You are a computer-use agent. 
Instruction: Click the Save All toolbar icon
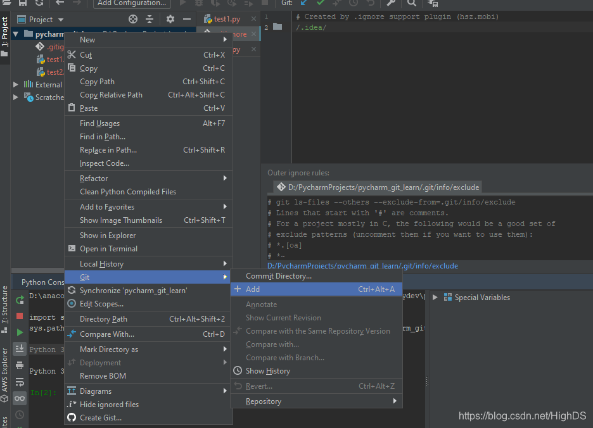pos(23,3)
